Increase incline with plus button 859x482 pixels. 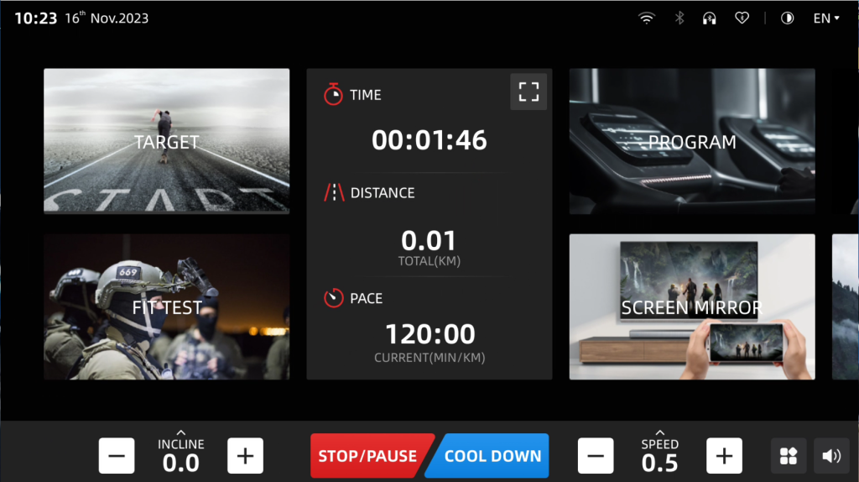point(246,456)
